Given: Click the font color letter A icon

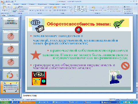Looking at the screenshot, I should [50, 10].
